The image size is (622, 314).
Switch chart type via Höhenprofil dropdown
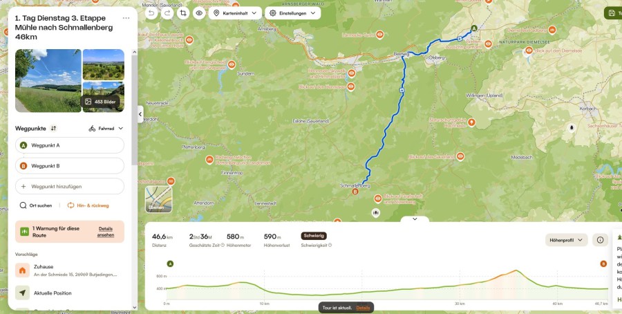[x=567, y=240]
